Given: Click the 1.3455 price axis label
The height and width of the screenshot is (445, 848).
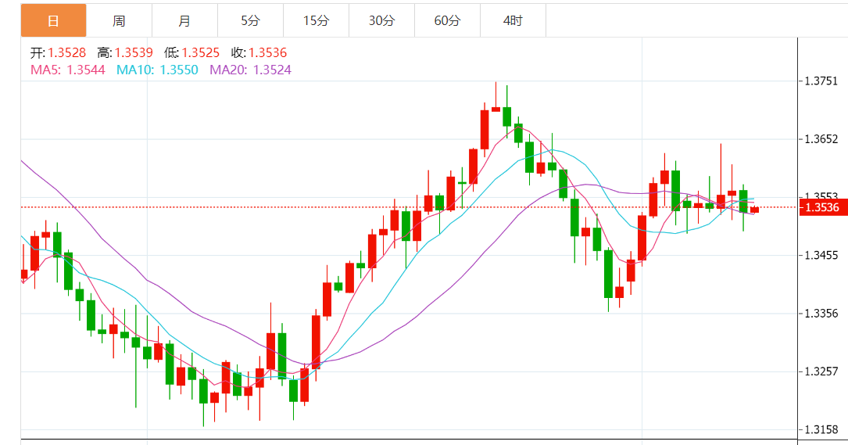Looking at the screenshot, I should click(821, 255).
